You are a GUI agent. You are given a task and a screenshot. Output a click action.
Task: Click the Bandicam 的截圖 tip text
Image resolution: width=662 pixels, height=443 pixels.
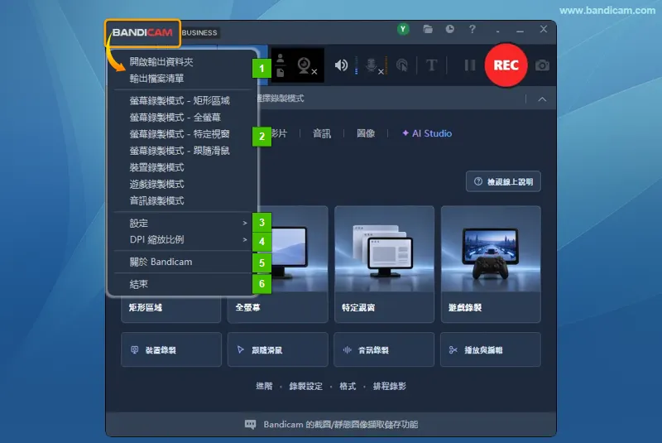341,425
